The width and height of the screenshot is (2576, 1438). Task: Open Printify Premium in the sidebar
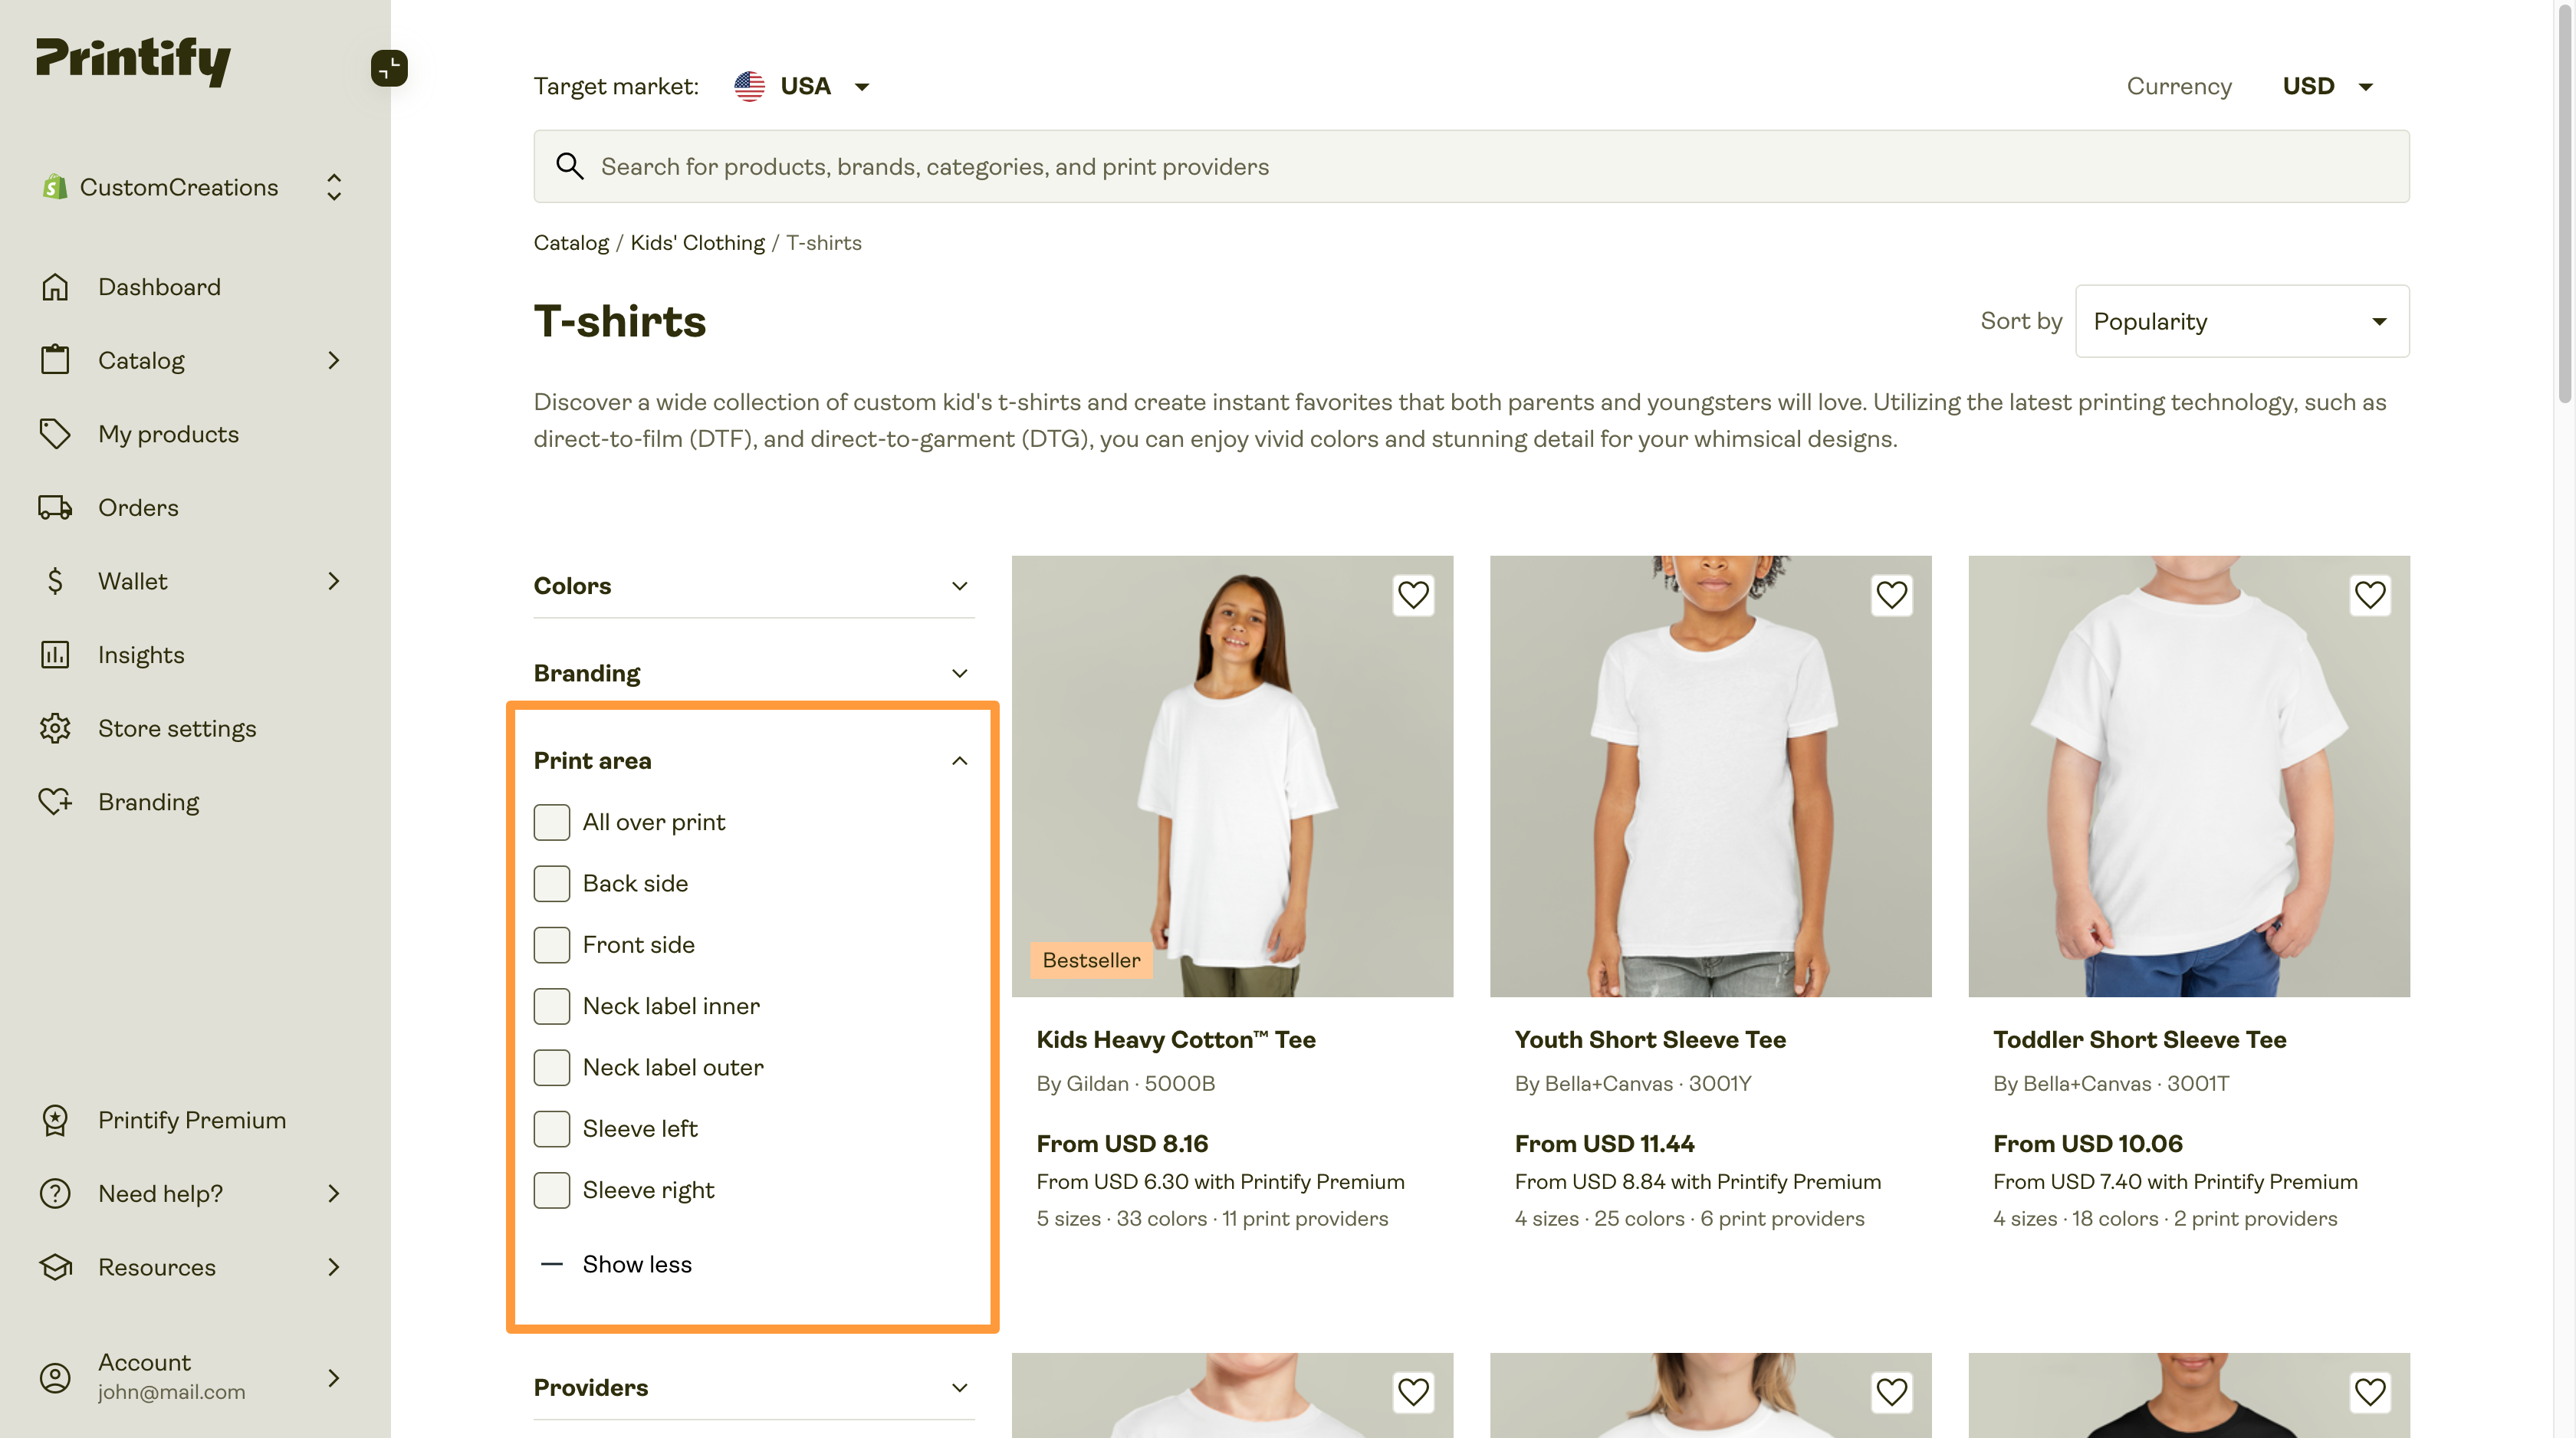(193, 1120)
